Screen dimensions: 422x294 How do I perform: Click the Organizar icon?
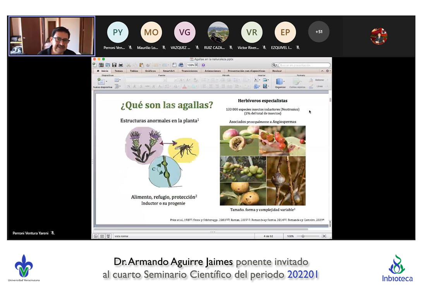click(x=280, y=82)
